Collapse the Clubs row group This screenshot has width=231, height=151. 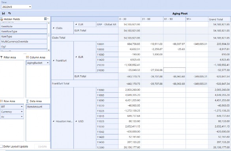click(53, 28)
